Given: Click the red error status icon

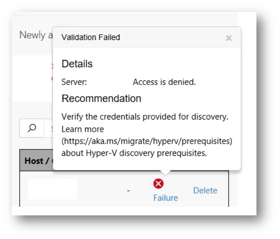Looking at the screenshot, I should point(159,184).
